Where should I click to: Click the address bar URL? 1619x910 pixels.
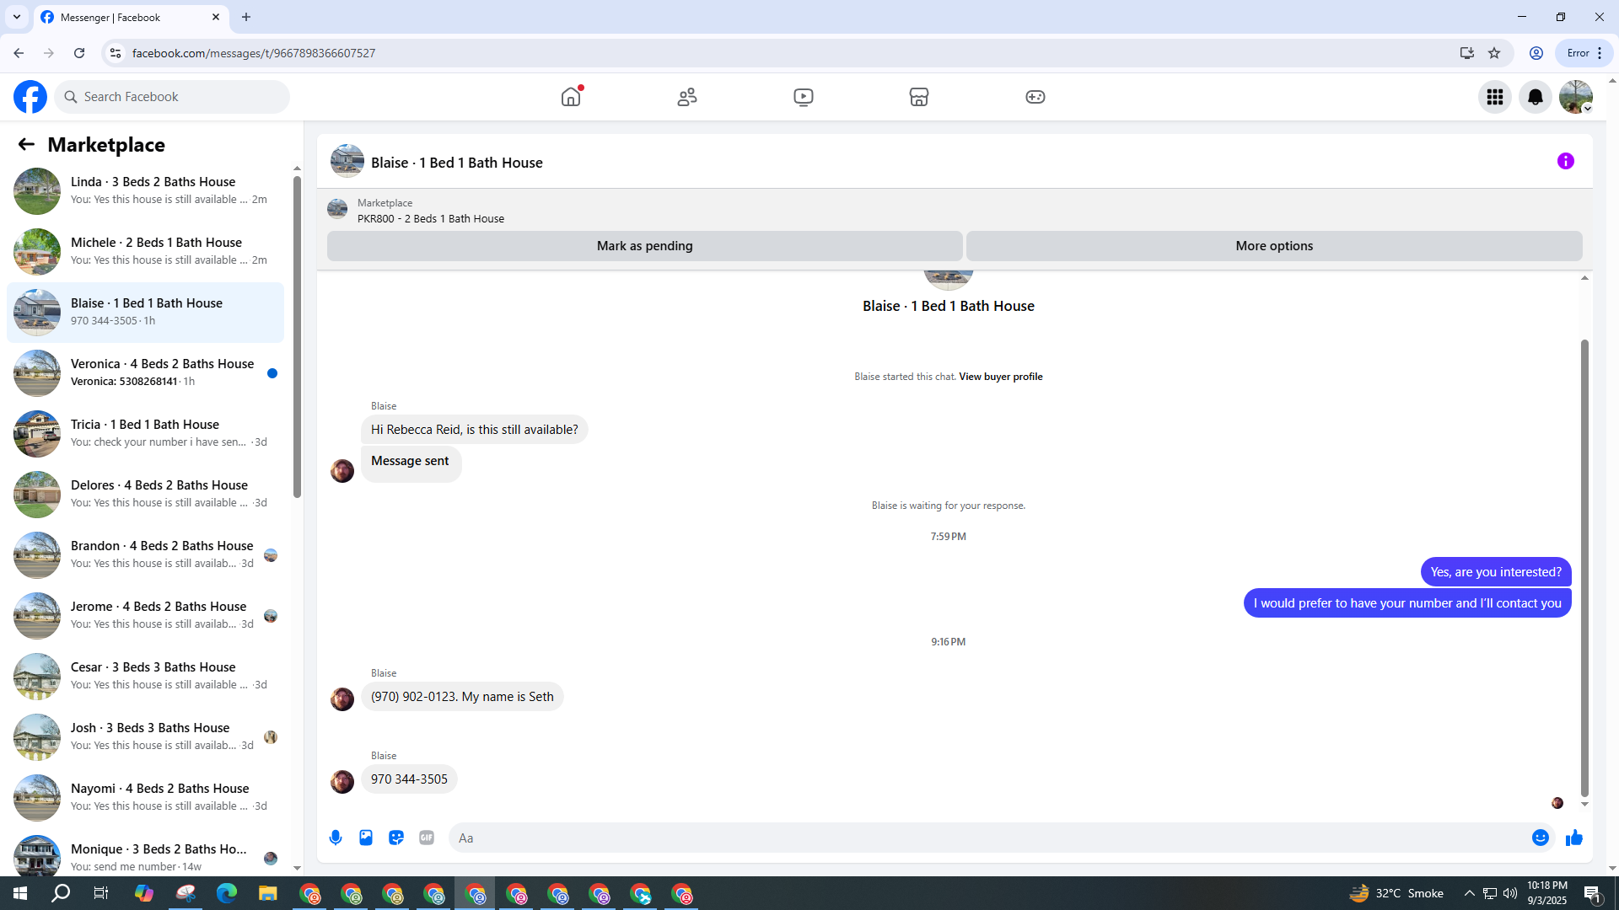254,53
